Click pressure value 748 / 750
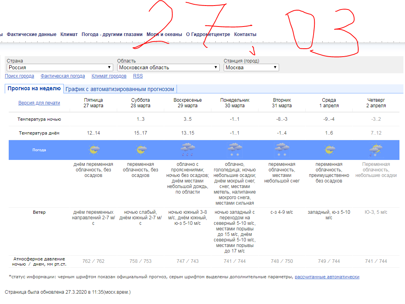The image size is (405, 304). point(282,261)
